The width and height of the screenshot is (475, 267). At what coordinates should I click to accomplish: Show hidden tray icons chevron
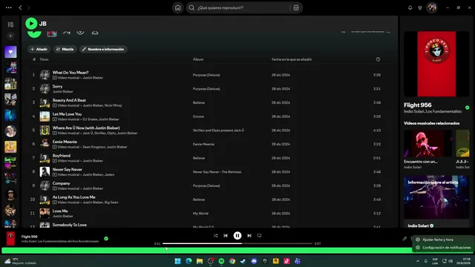[418, 261]
